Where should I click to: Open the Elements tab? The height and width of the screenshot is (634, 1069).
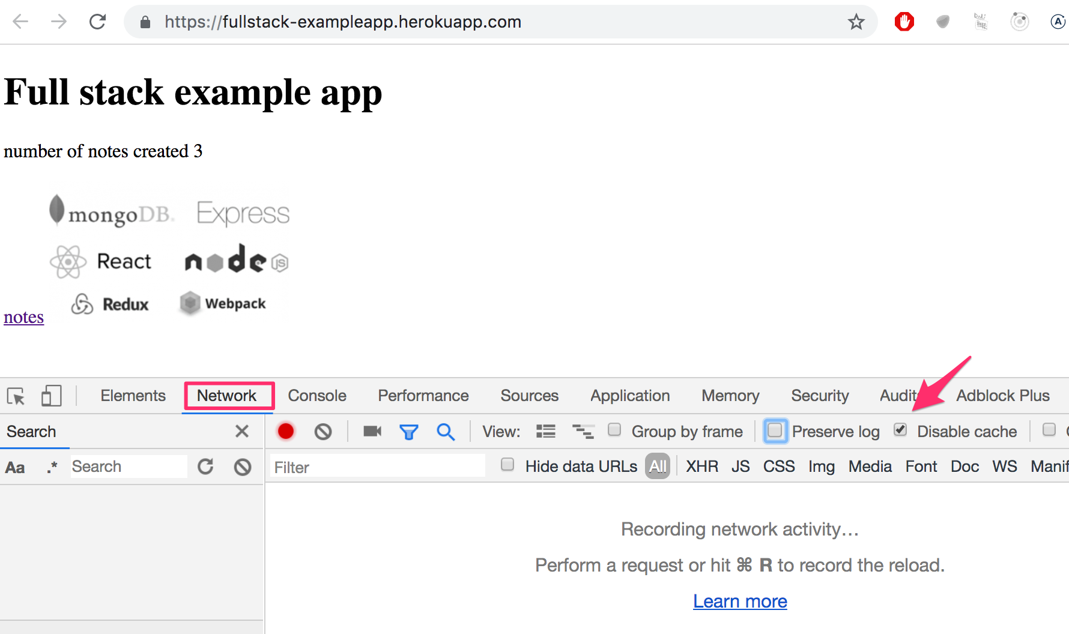pyautogui.click(x=133, y=396)
